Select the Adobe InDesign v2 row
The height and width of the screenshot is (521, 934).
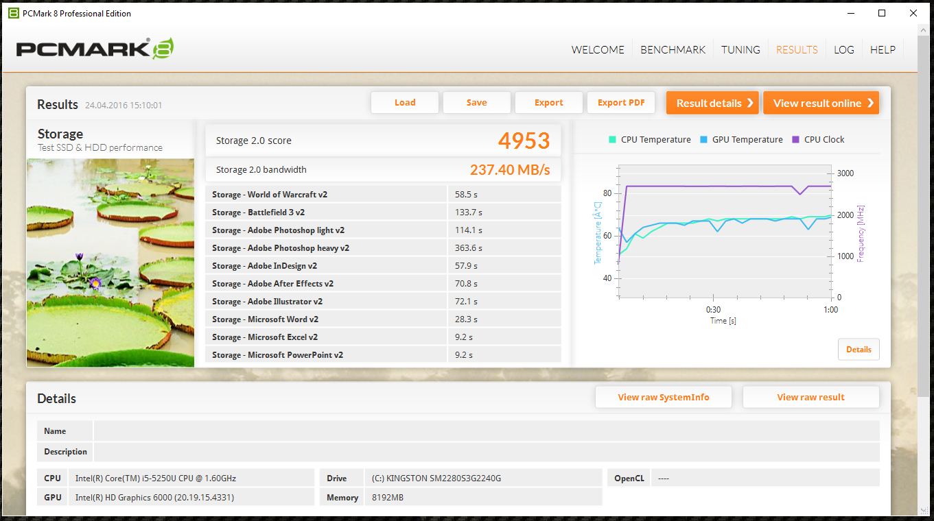[x=383, y=266]
